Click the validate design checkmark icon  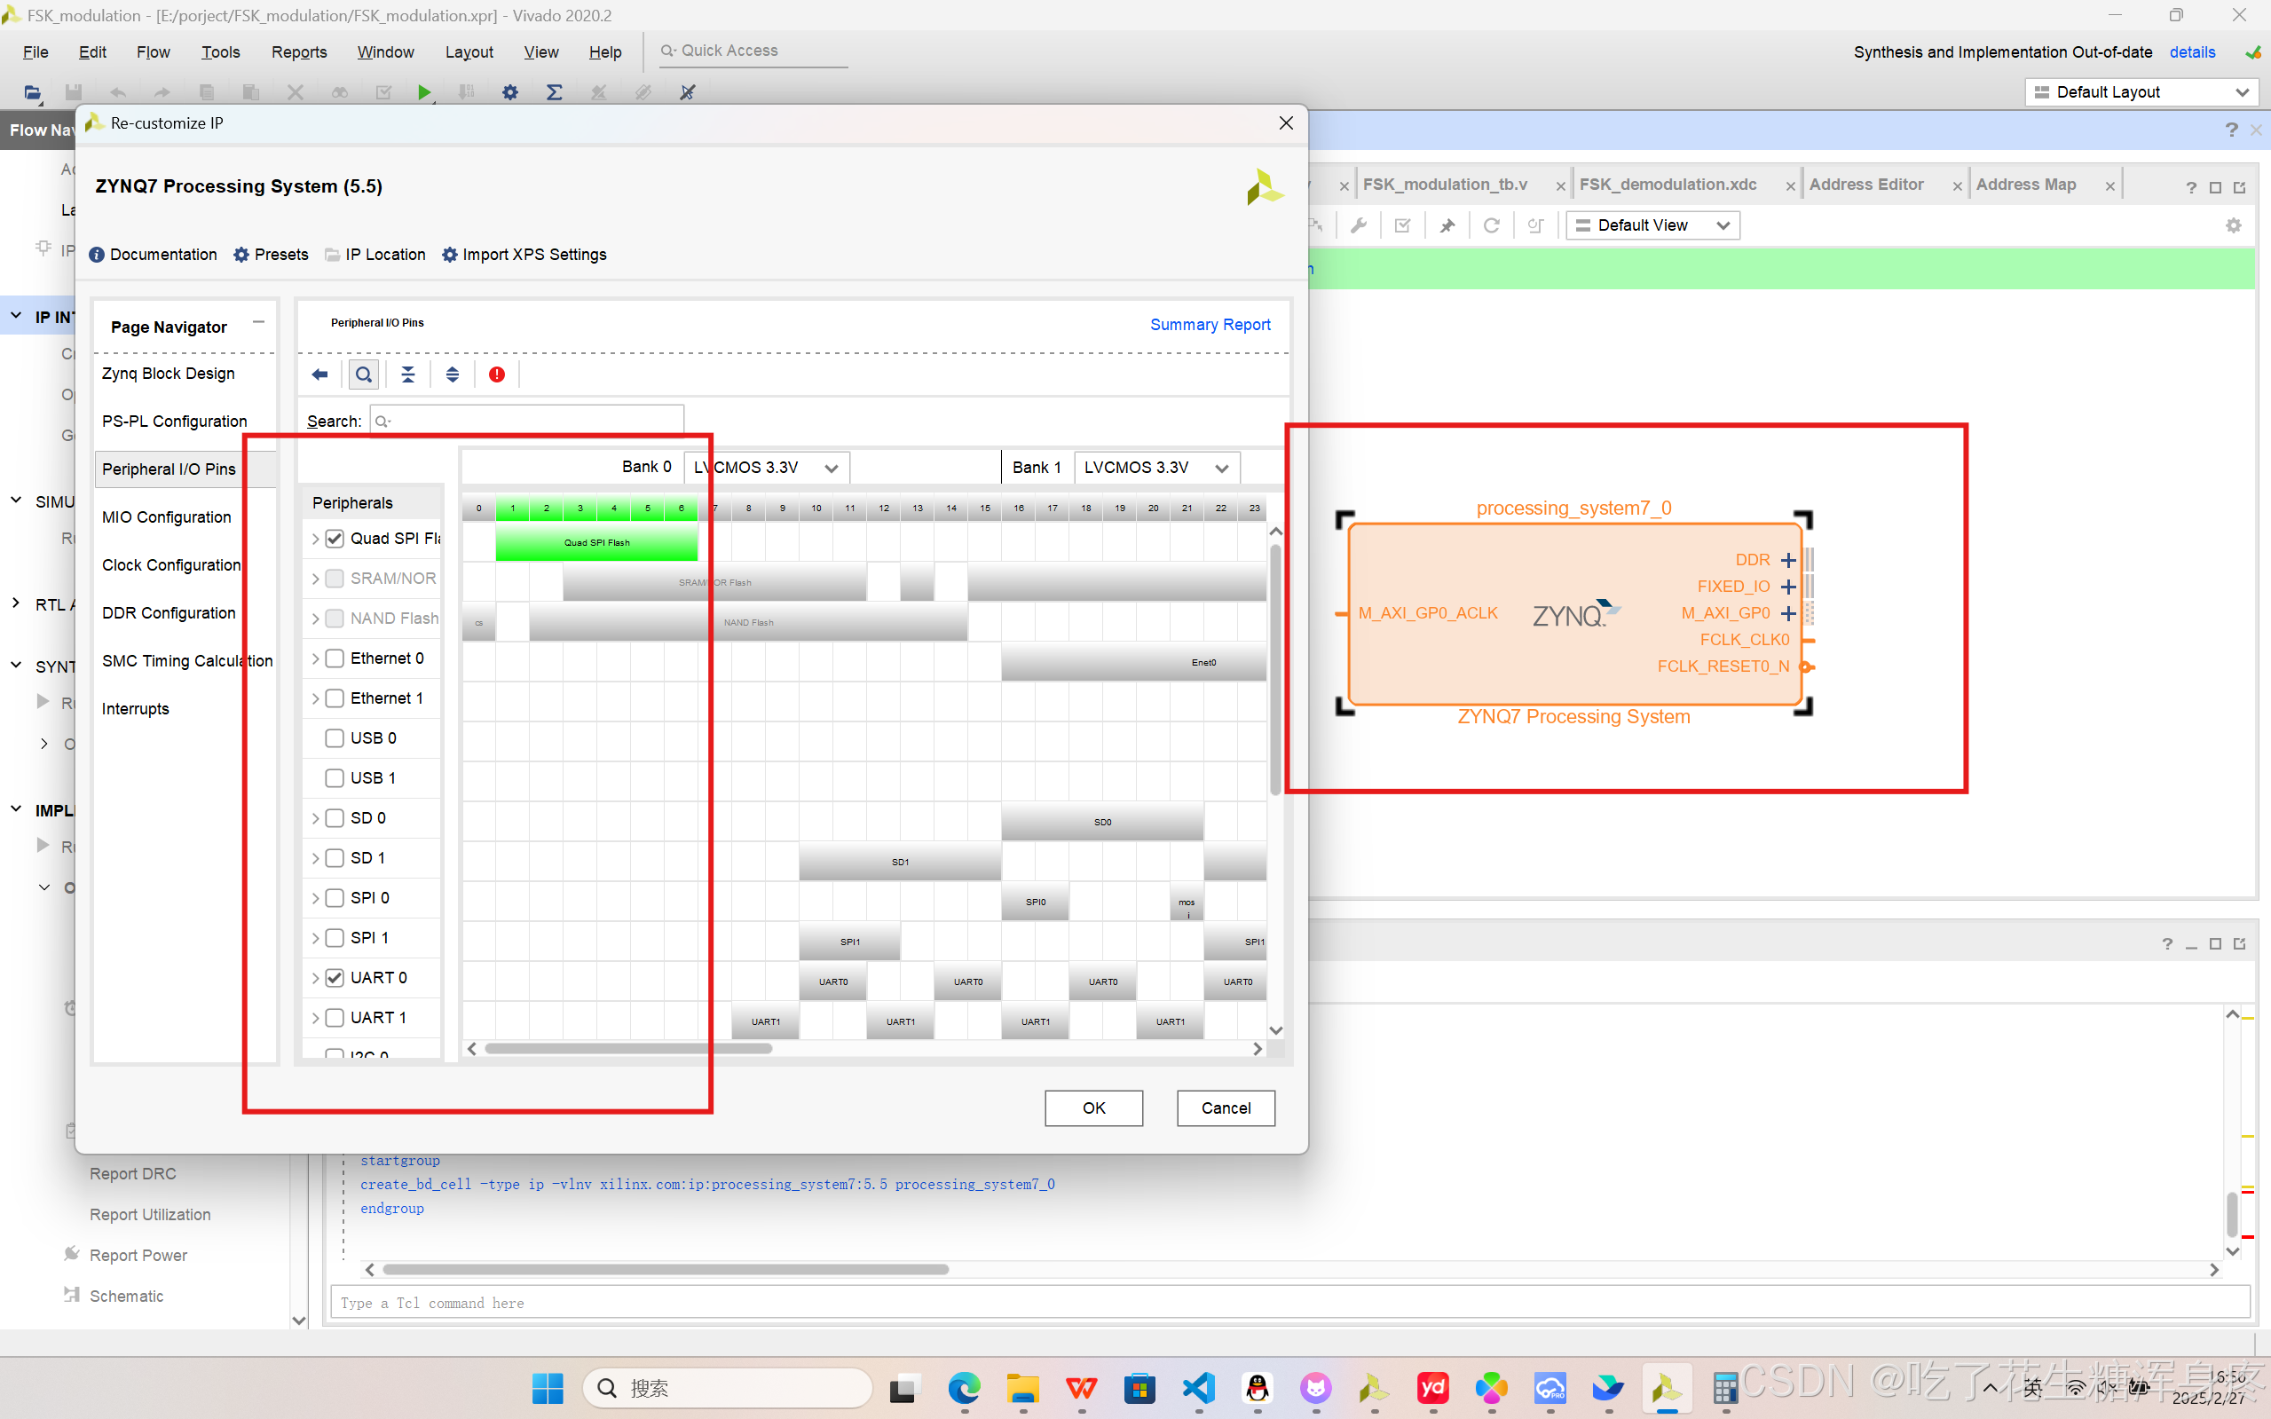[1403, 225]
